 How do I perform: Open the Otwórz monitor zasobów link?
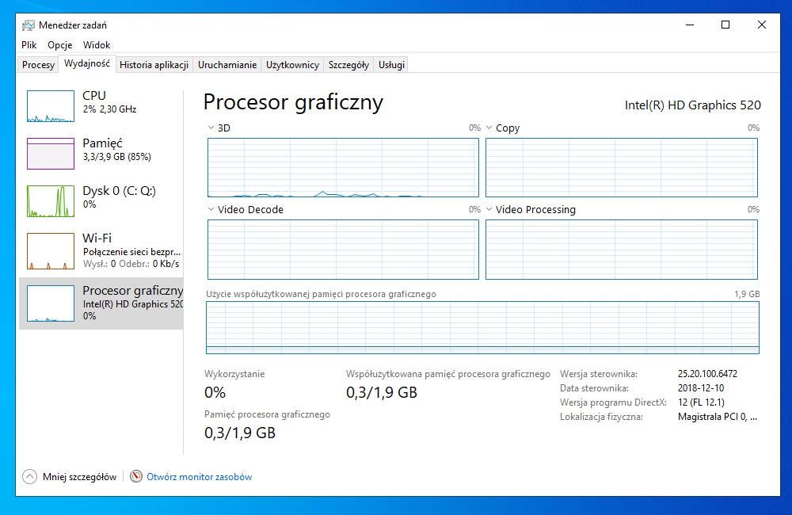click(x=199, y=477)
